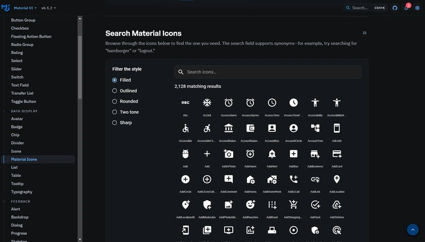
Task: Open the settings gear icon
Action: pos(418,8)
